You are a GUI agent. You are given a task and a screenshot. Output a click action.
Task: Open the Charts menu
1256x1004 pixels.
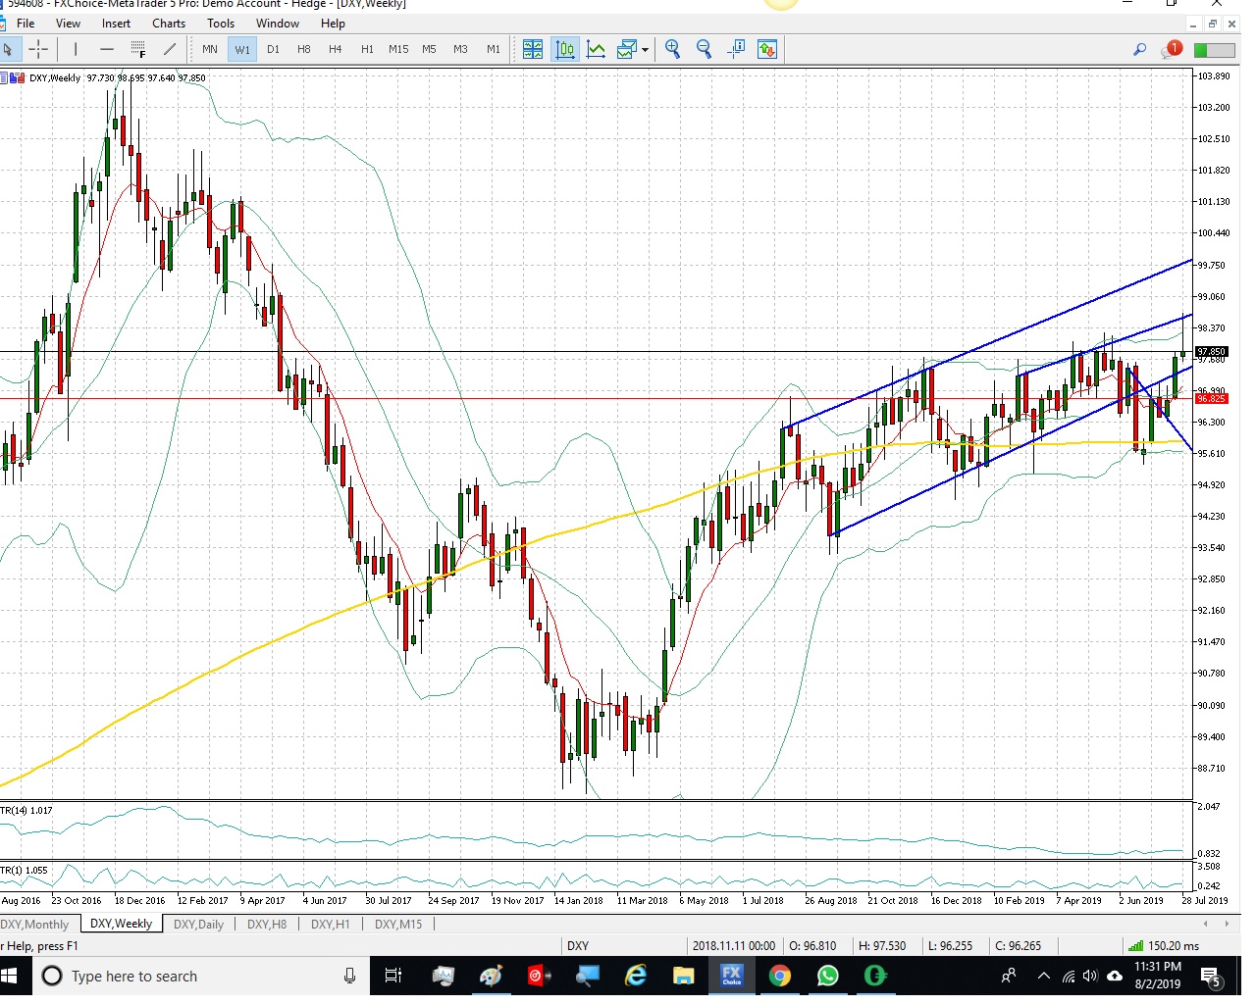point(169,24)
